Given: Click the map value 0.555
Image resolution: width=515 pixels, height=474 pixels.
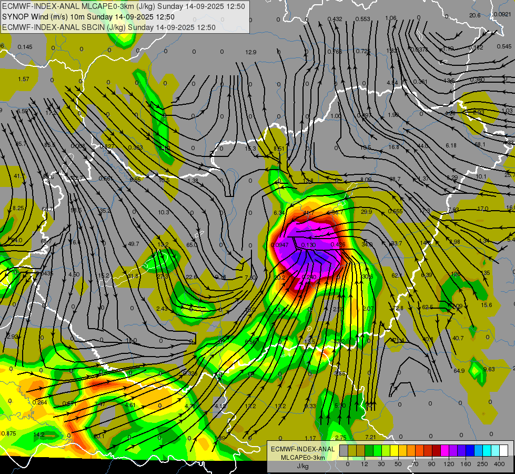Looking at the screenshot, I should click(x=395, y=211).
